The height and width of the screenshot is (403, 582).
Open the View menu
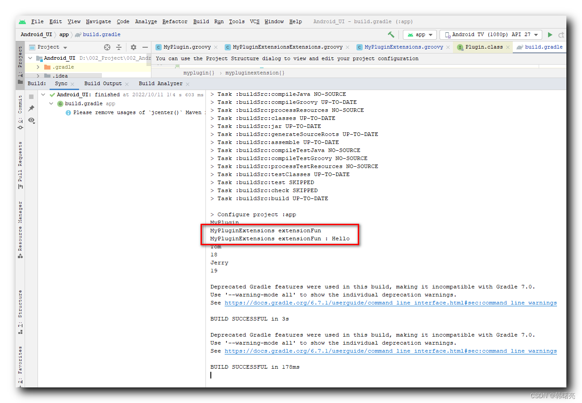coord(74,21)
